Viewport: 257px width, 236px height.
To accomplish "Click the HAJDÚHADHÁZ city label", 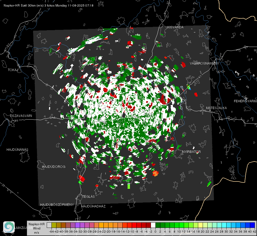I will coord(93,206).
